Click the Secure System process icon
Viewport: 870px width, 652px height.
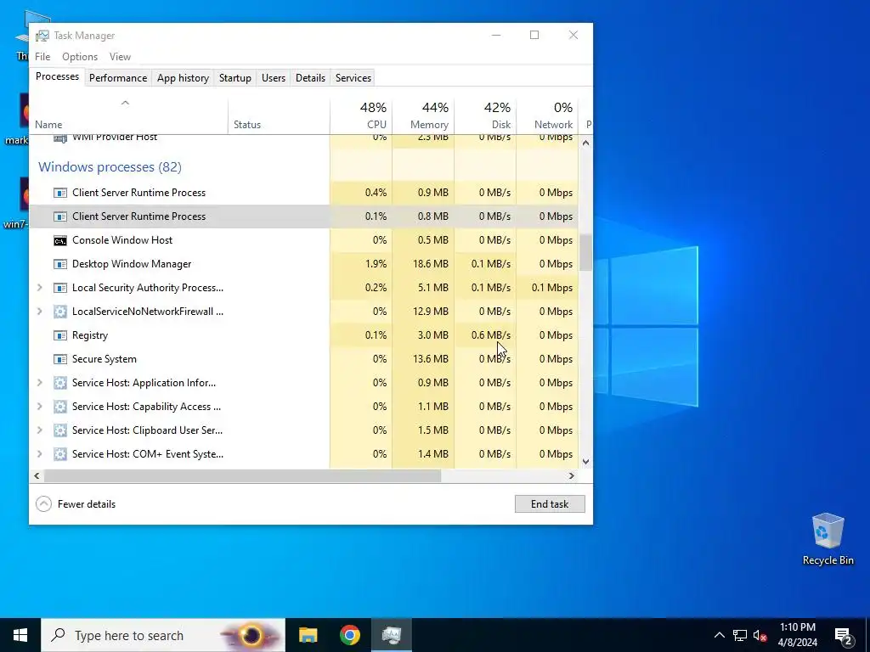click(60, 359)
